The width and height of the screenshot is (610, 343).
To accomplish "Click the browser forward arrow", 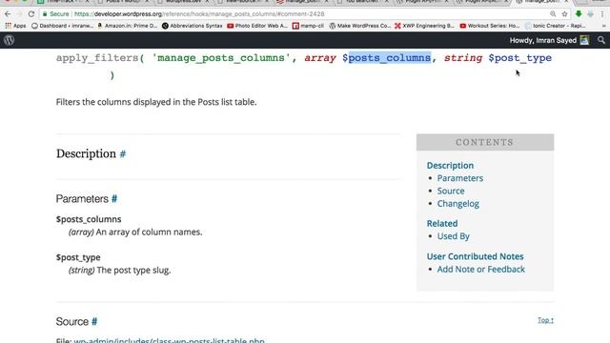I will click(x=19, y=14).
